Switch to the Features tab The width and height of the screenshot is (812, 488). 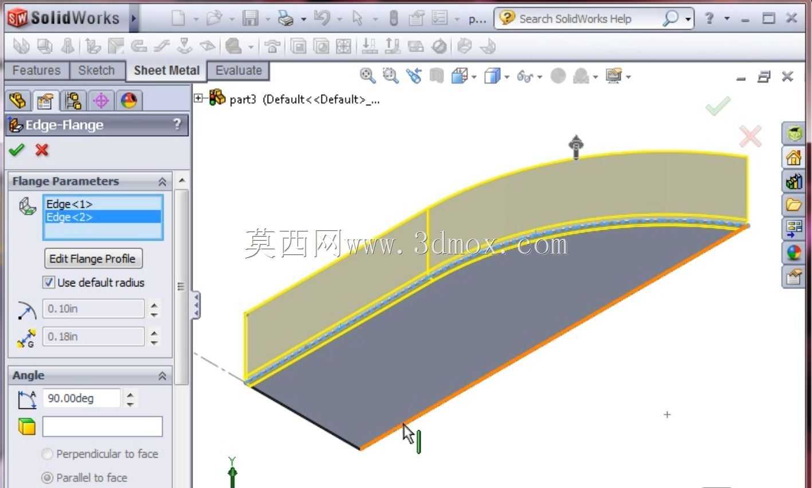[x=36, y=70]
